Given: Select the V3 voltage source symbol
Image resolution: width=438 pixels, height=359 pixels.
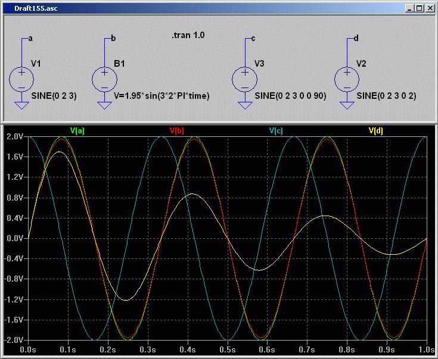Looking at the screenshot, I should (x=245, y=80).
